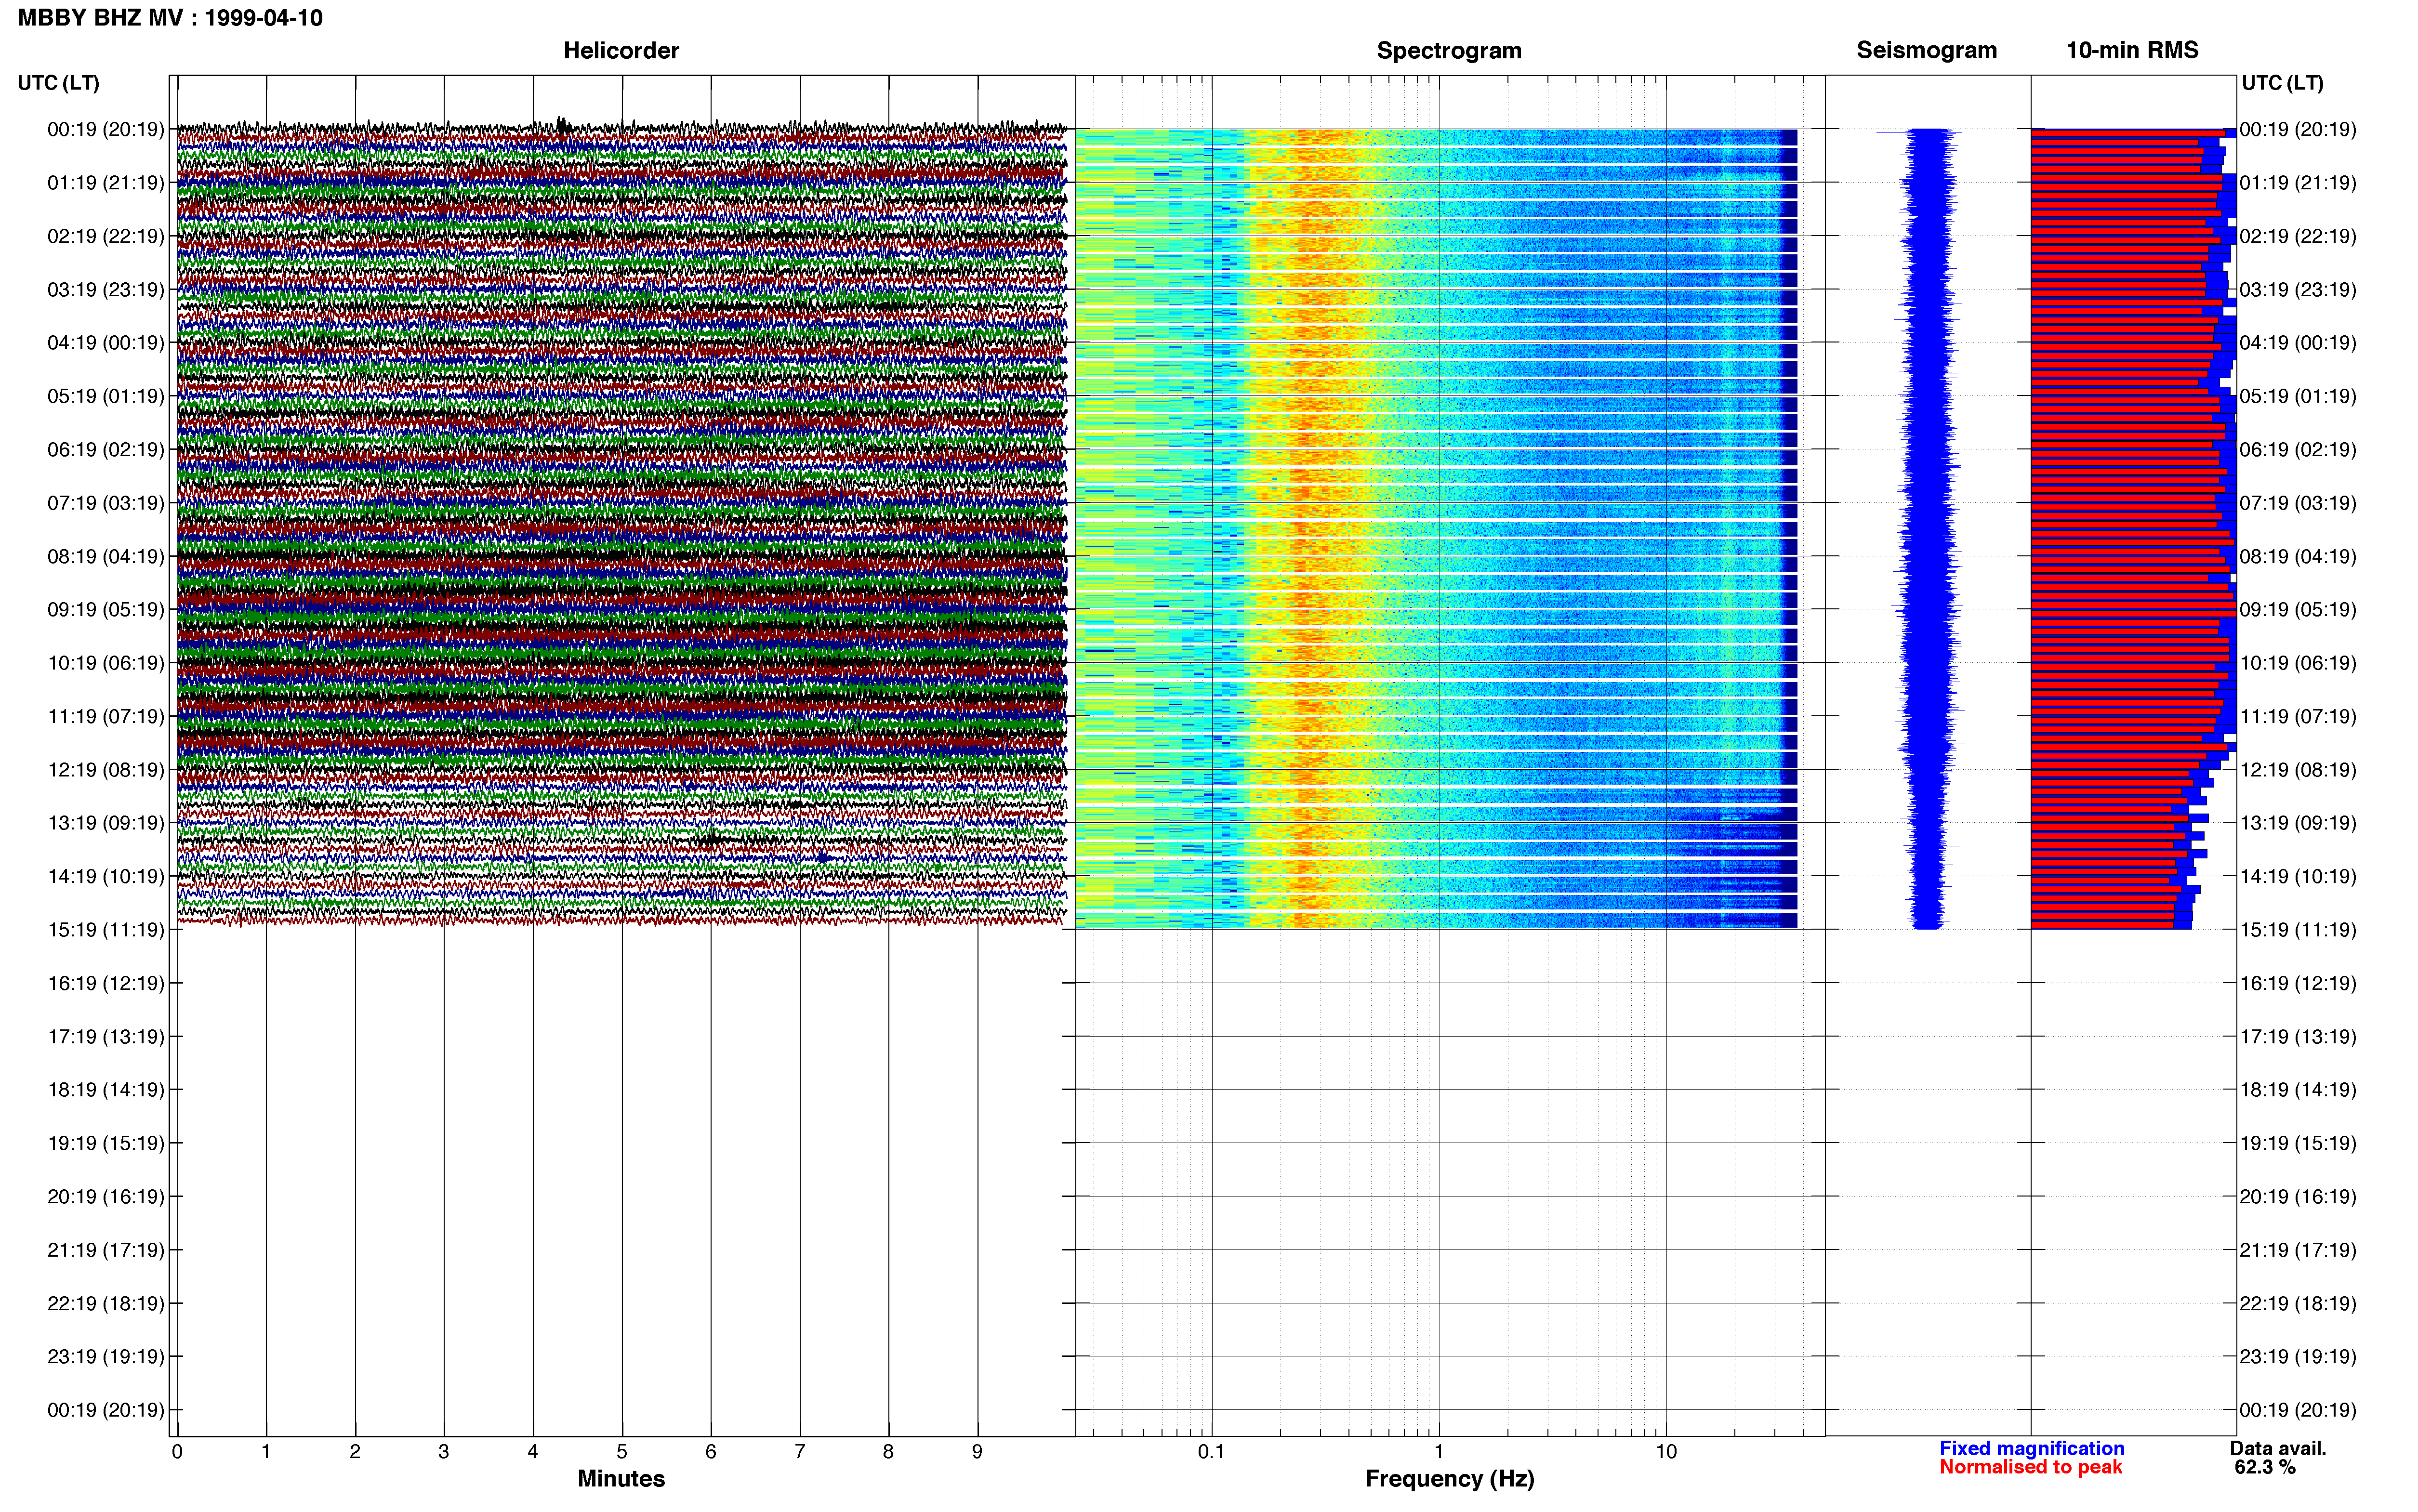Click minute tick label 9 on helicorder
2418x1512 pixels.
977,1451
